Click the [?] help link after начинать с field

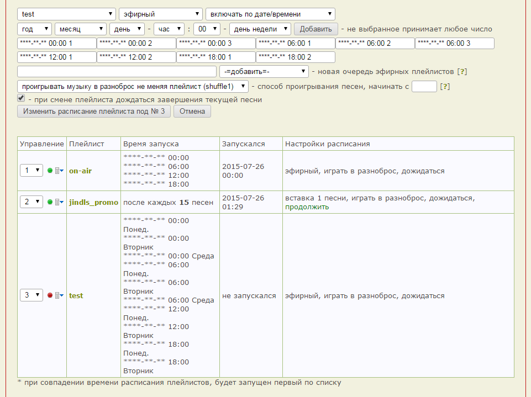coord(445,86)
